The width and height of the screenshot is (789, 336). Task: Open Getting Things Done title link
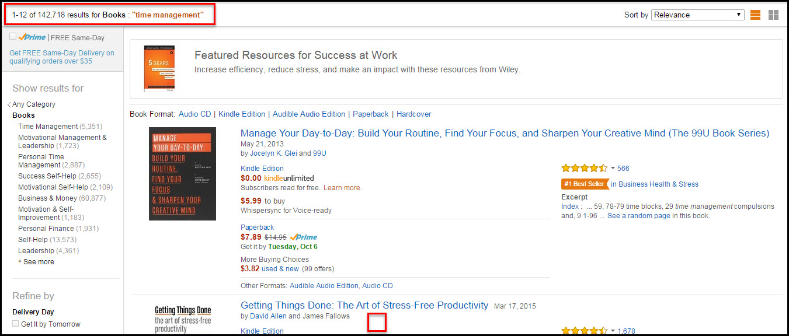pyautogui.click(x=364, y=305)
